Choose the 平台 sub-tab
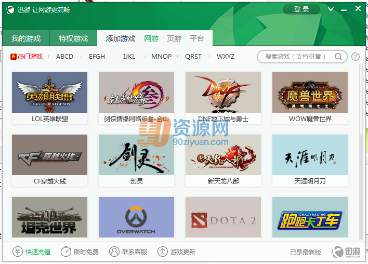 197,38
